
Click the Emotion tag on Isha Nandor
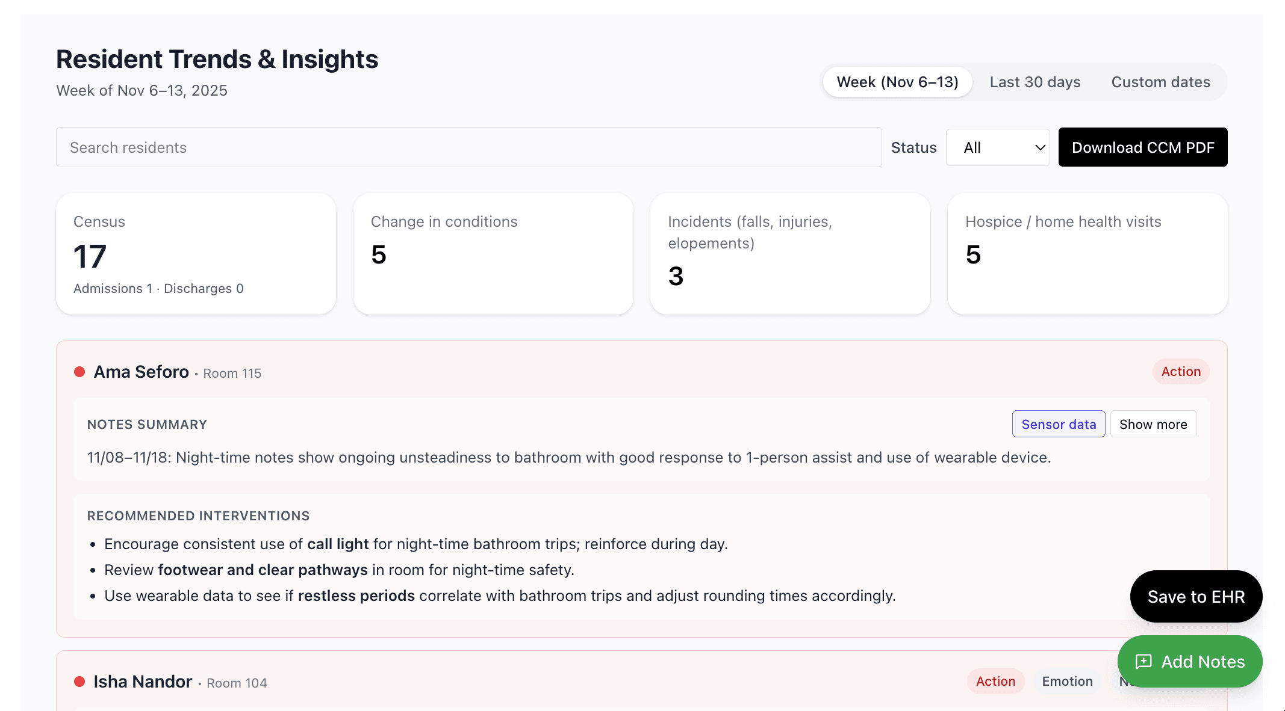click(x=1067, y=681)
